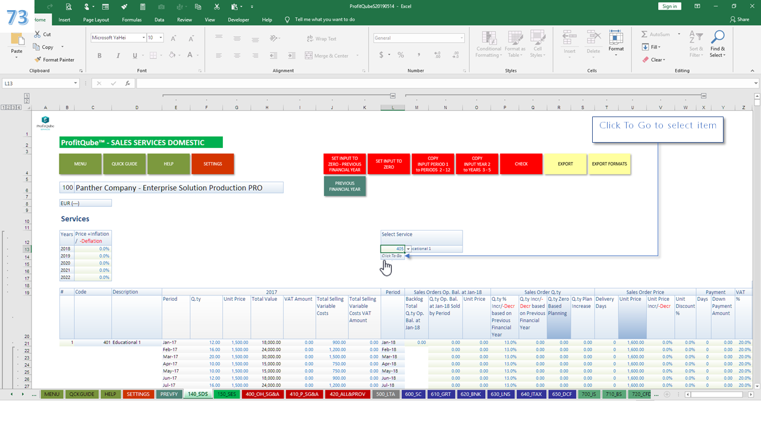Image resolution: width=761 pixels, height=428 pixels.
Task: Open the General number format dropdown
Action: [x=461, y=37]
